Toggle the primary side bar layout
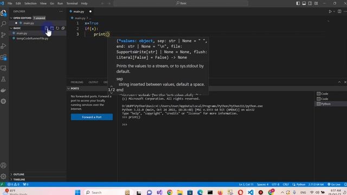The image size is (347, 195). [x=298, y=3]
